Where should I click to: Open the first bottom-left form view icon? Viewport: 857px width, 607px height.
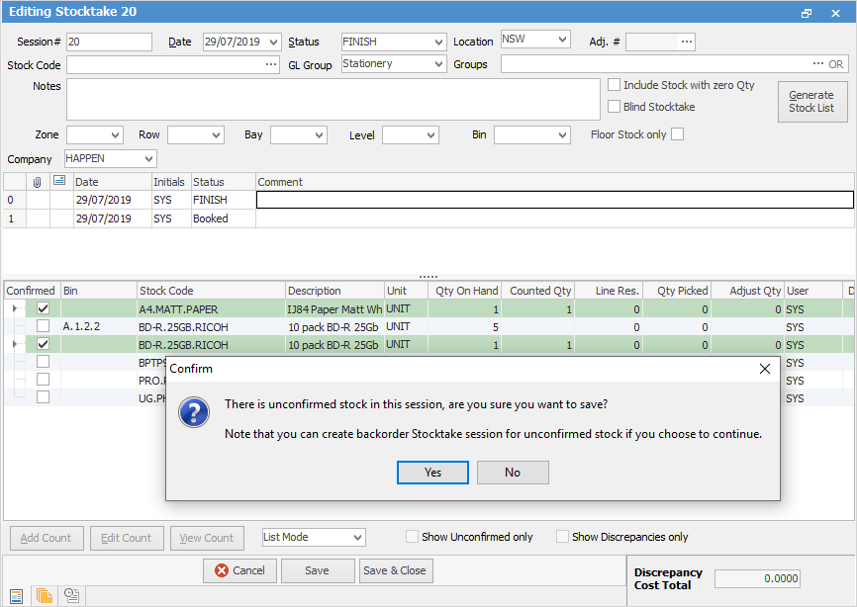coord(16,595)
